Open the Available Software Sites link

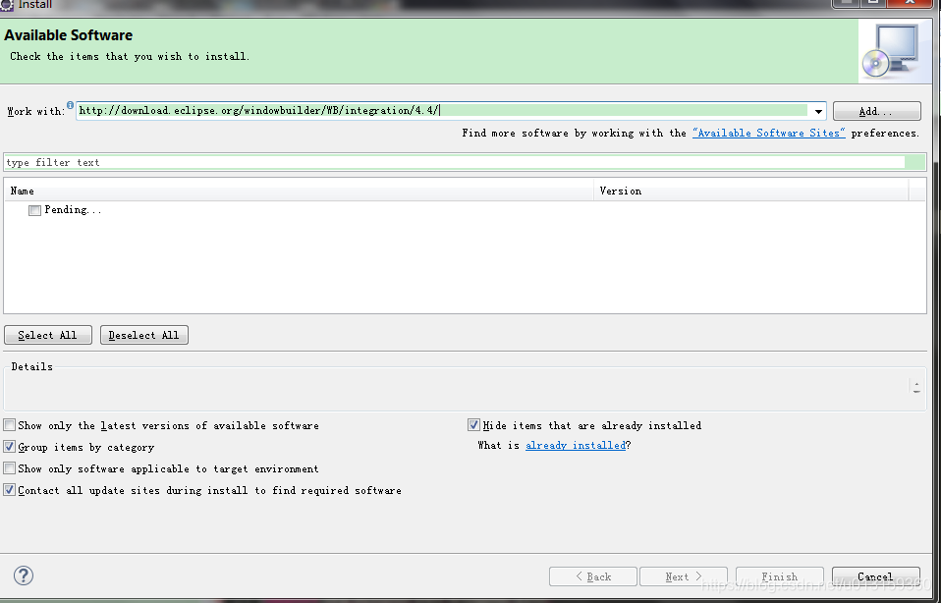(768, 133)
